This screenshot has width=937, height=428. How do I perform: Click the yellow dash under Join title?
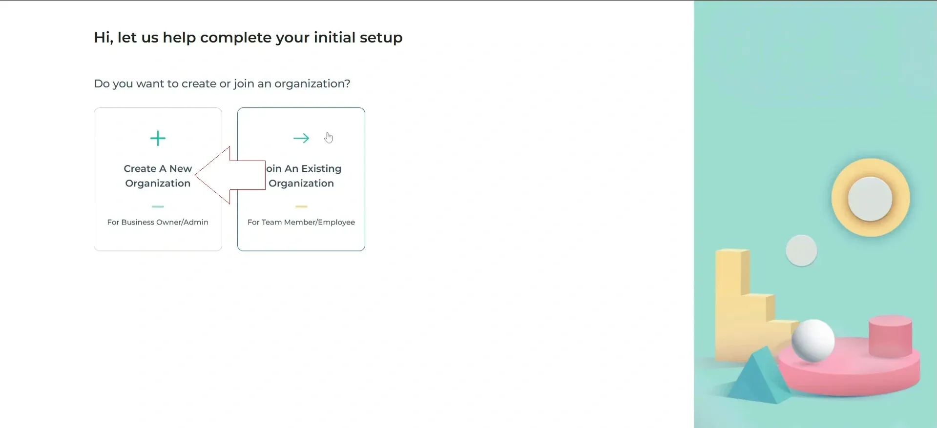point(301,206)
